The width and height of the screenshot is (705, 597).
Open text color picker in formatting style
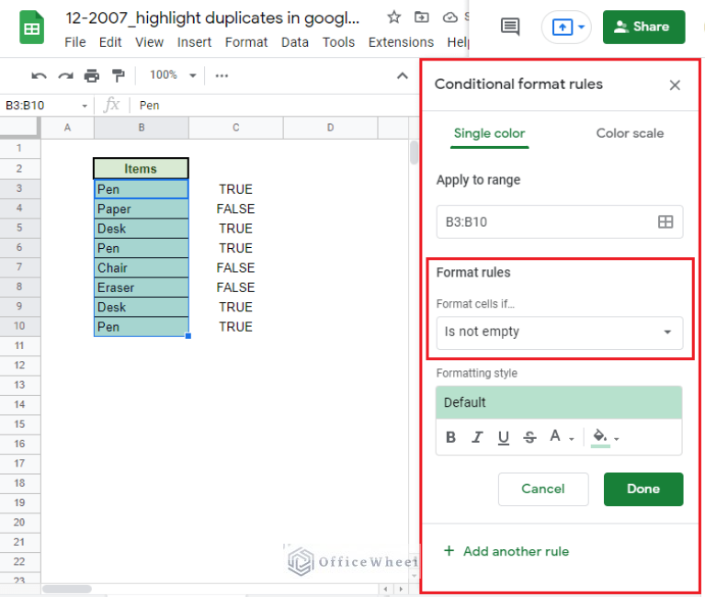pos(561,436)
